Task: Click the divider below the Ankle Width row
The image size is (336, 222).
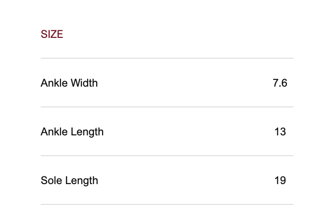Action: click(x=167, y=107)
